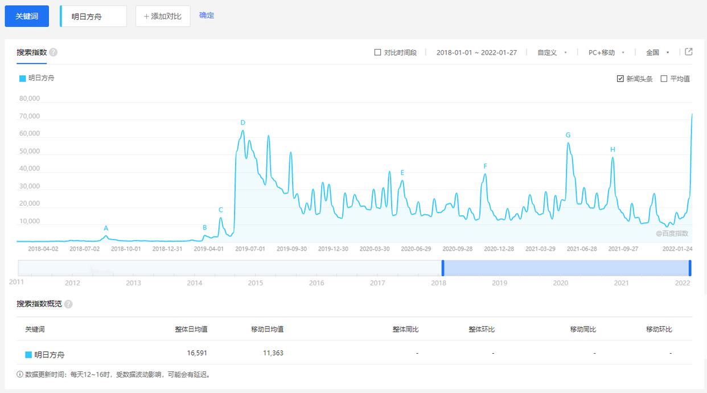The image size is (707, 393).
Task: Click the 关键词 blue button
Action: click(x=27, y=16)
